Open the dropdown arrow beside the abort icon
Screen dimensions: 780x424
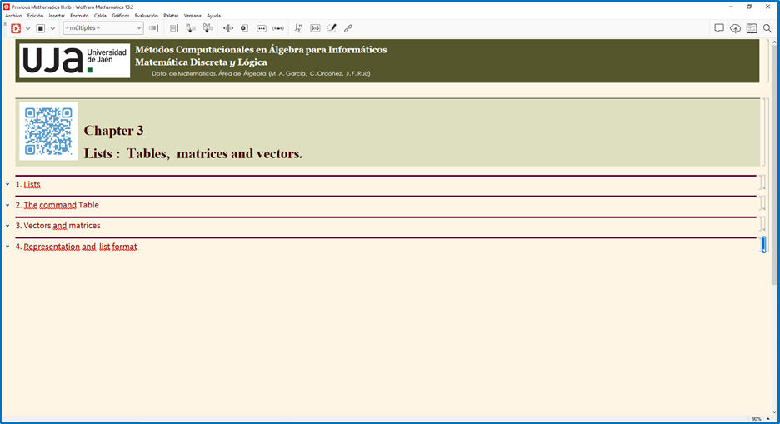point(52,29)
